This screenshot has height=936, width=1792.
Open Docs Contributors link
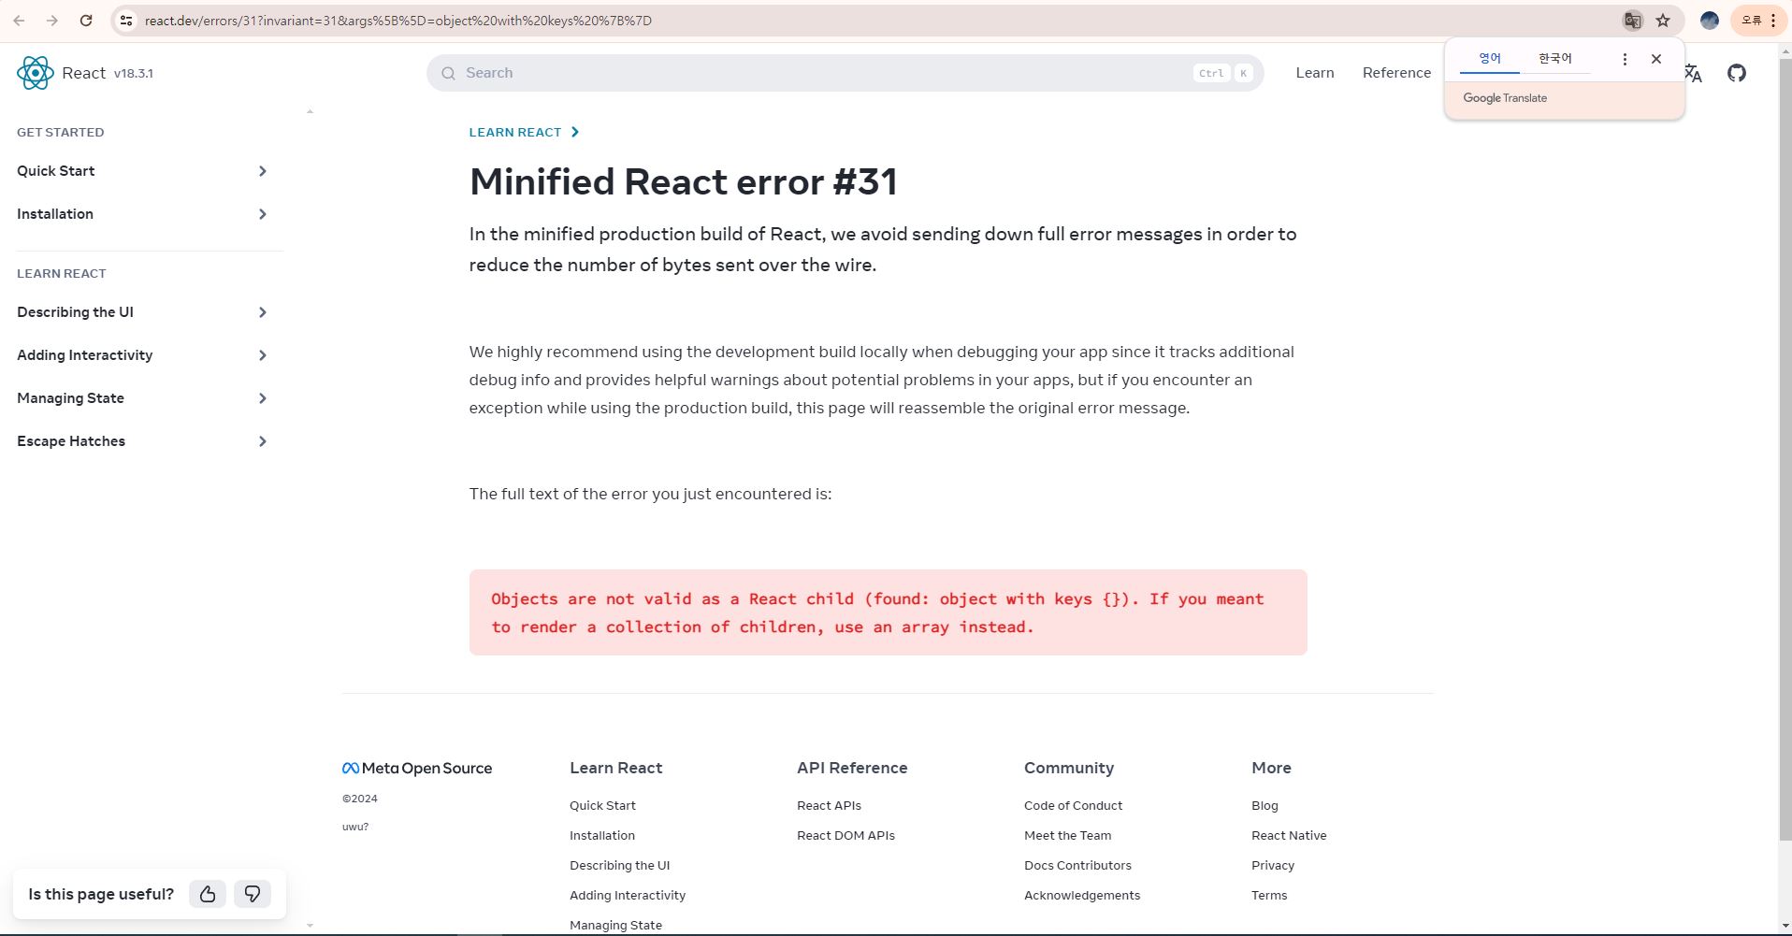(1077, 865)
